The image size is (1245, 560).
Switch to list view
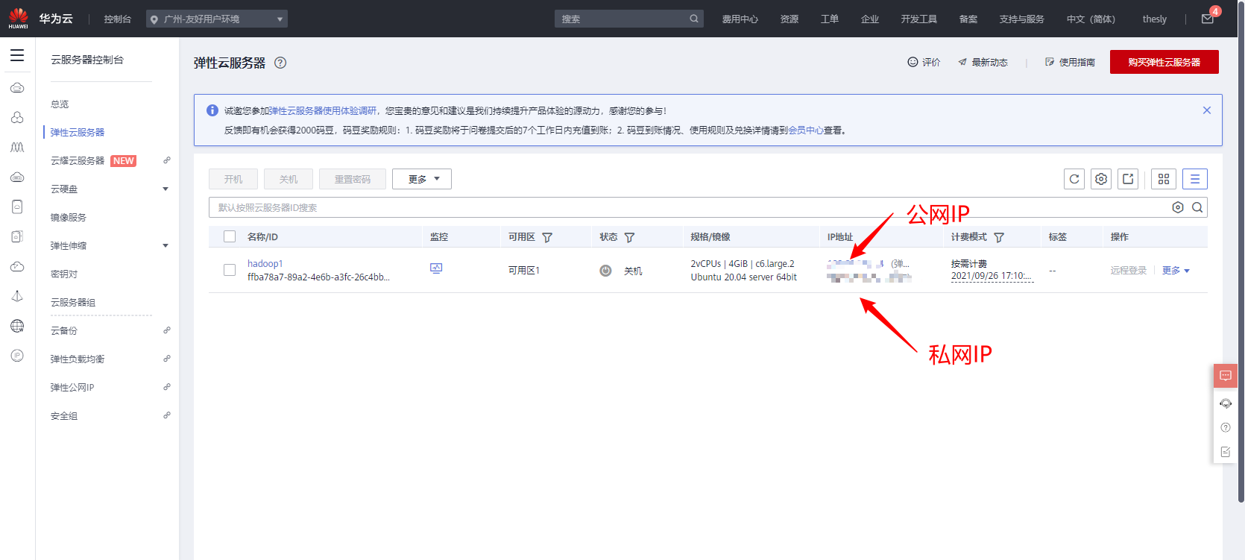pyautogui.click(x=1195, y=179)
